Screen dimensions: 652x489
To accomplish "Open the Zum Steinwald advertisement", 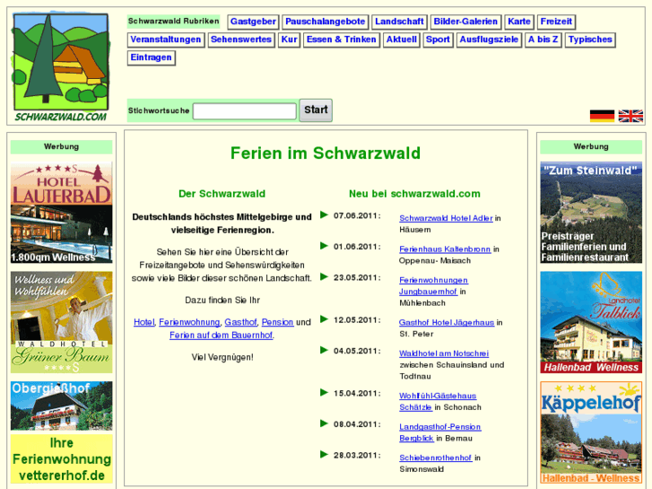I will tap(591, 213).
